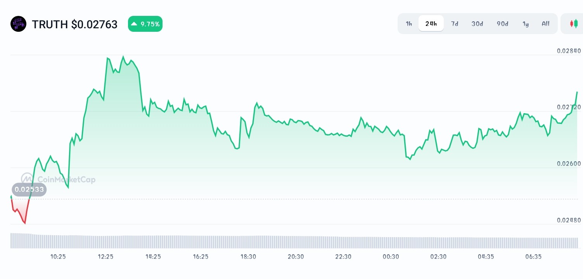Click the 18:30 time axis label

248,257
